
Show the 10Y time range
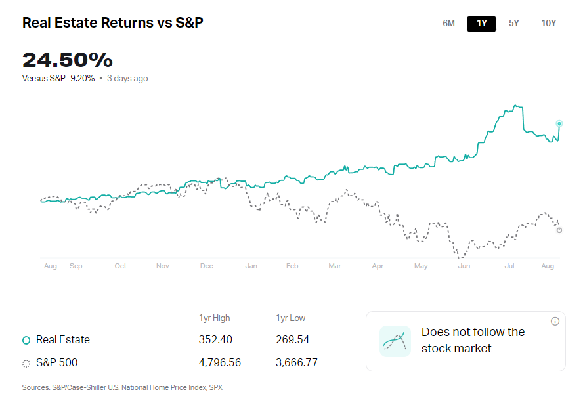point(548,23)
